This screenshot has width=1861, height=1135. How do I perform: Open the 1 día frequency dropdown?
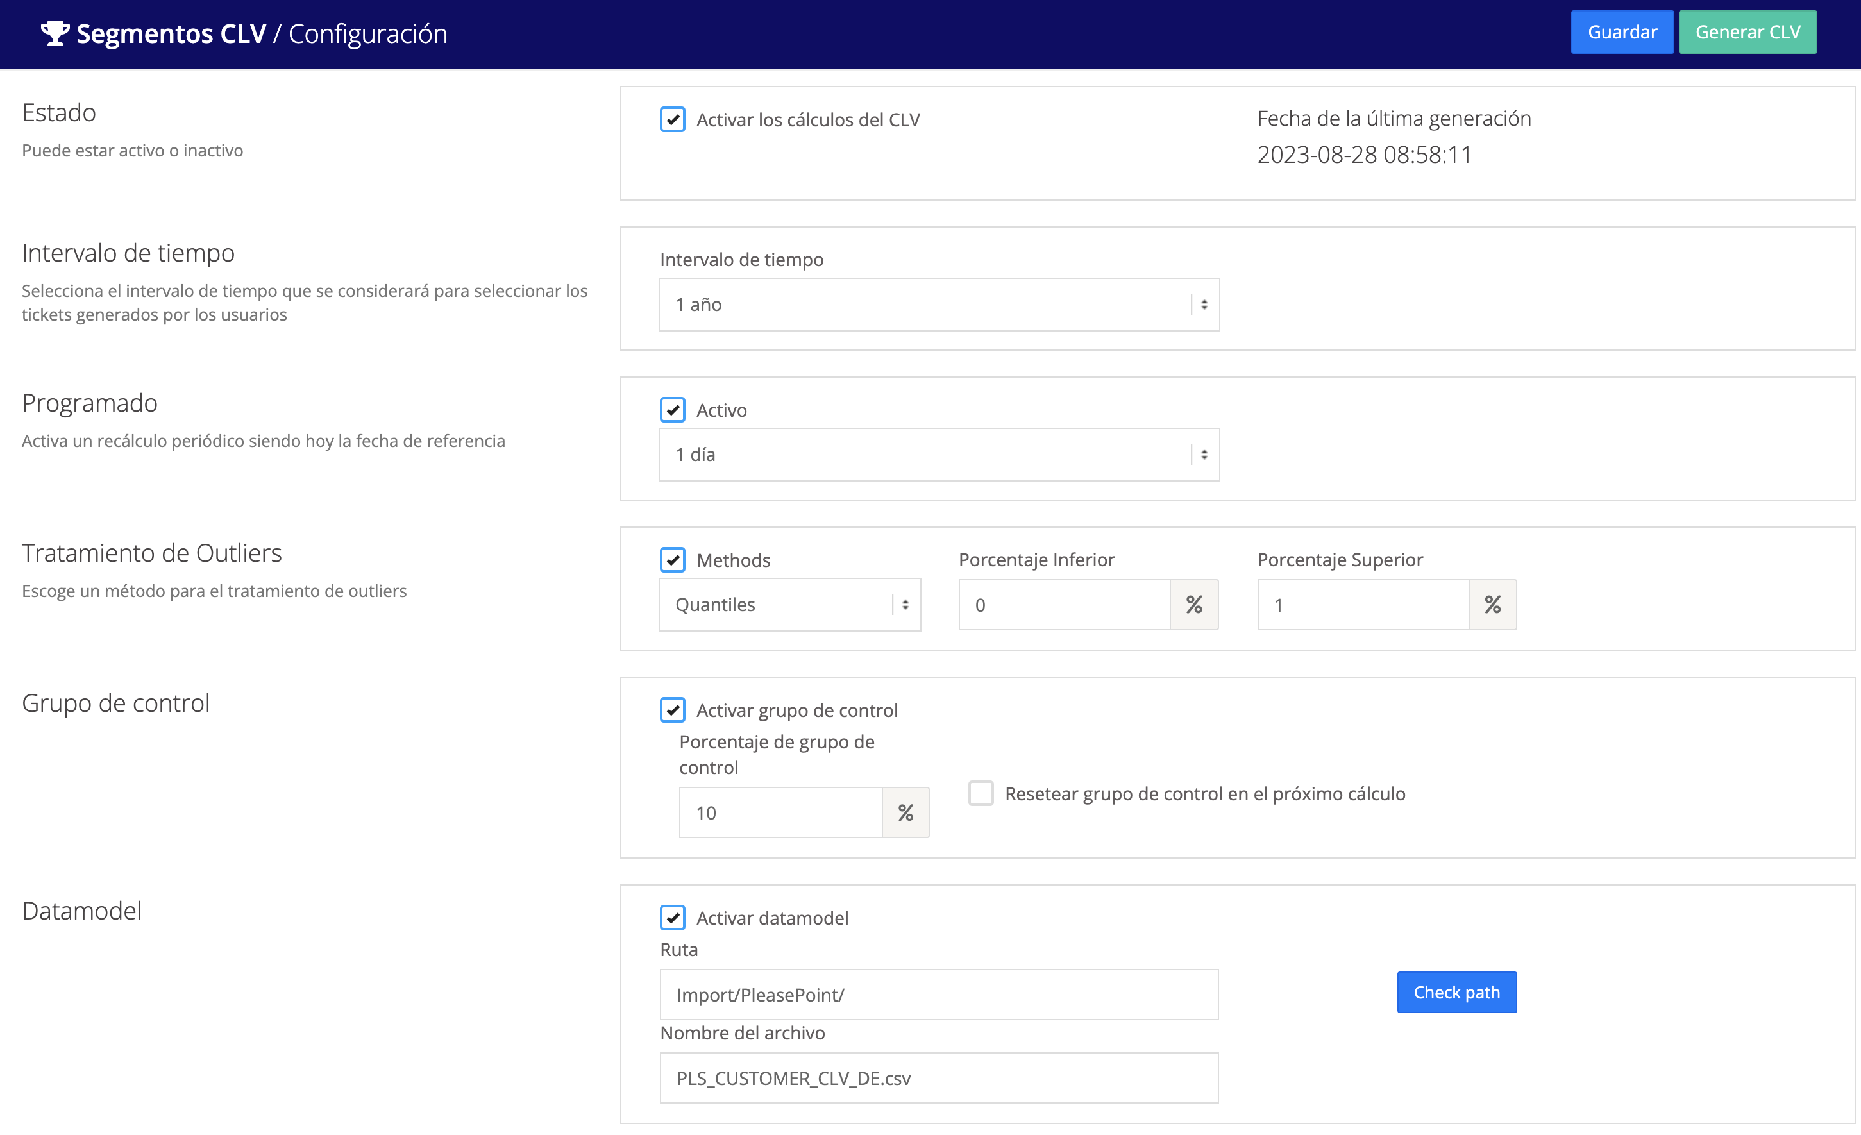938,455
